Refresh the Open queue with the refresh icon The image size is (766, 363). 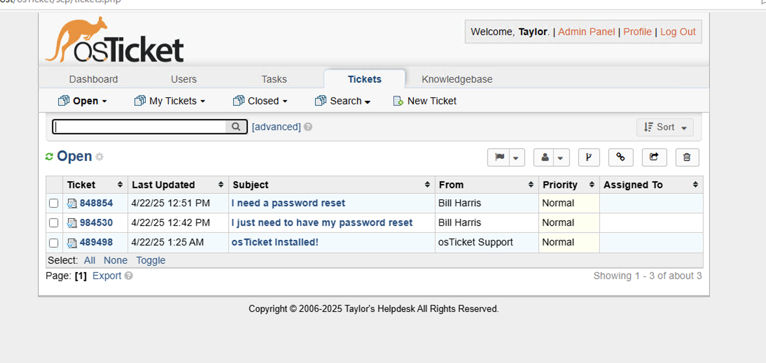[49, 156]
